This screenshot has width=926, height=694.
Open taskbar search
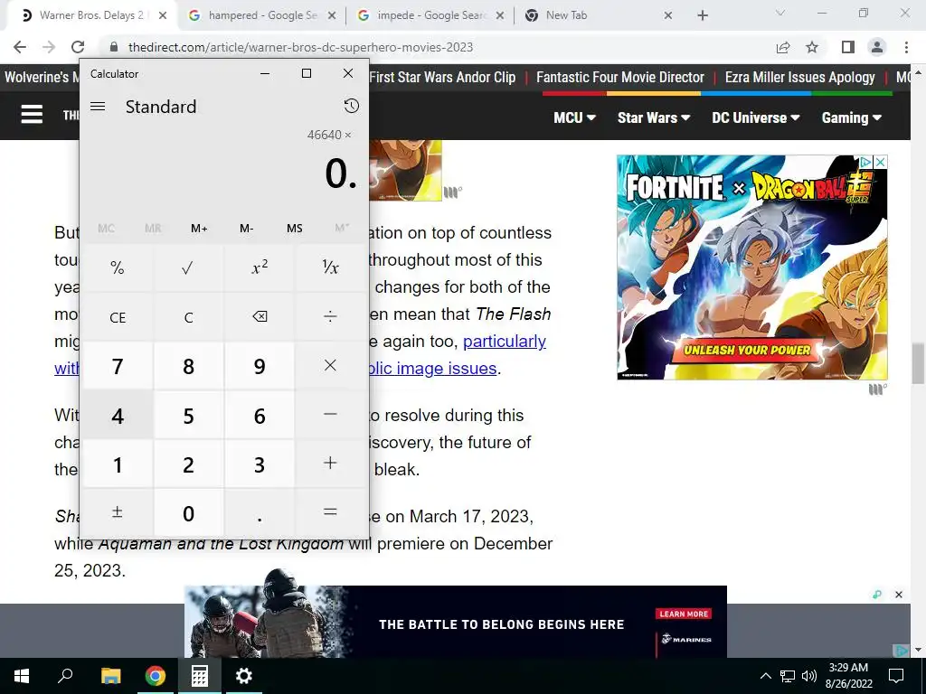[x=65, y=676]
